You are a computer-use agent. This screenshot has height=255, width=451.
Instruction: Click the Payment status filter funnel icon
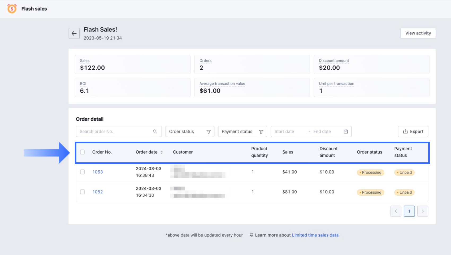point(261,132)
